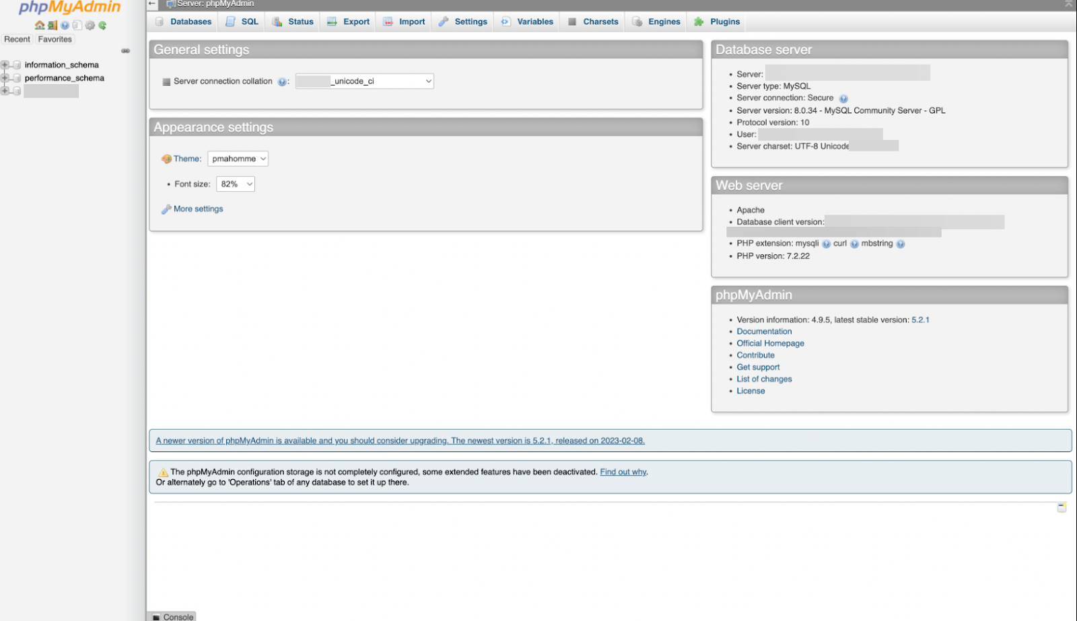This screenshot has width=1077, height=621.
Task: Click the mbstring extension help icon
Action: (x=901, y=244)
